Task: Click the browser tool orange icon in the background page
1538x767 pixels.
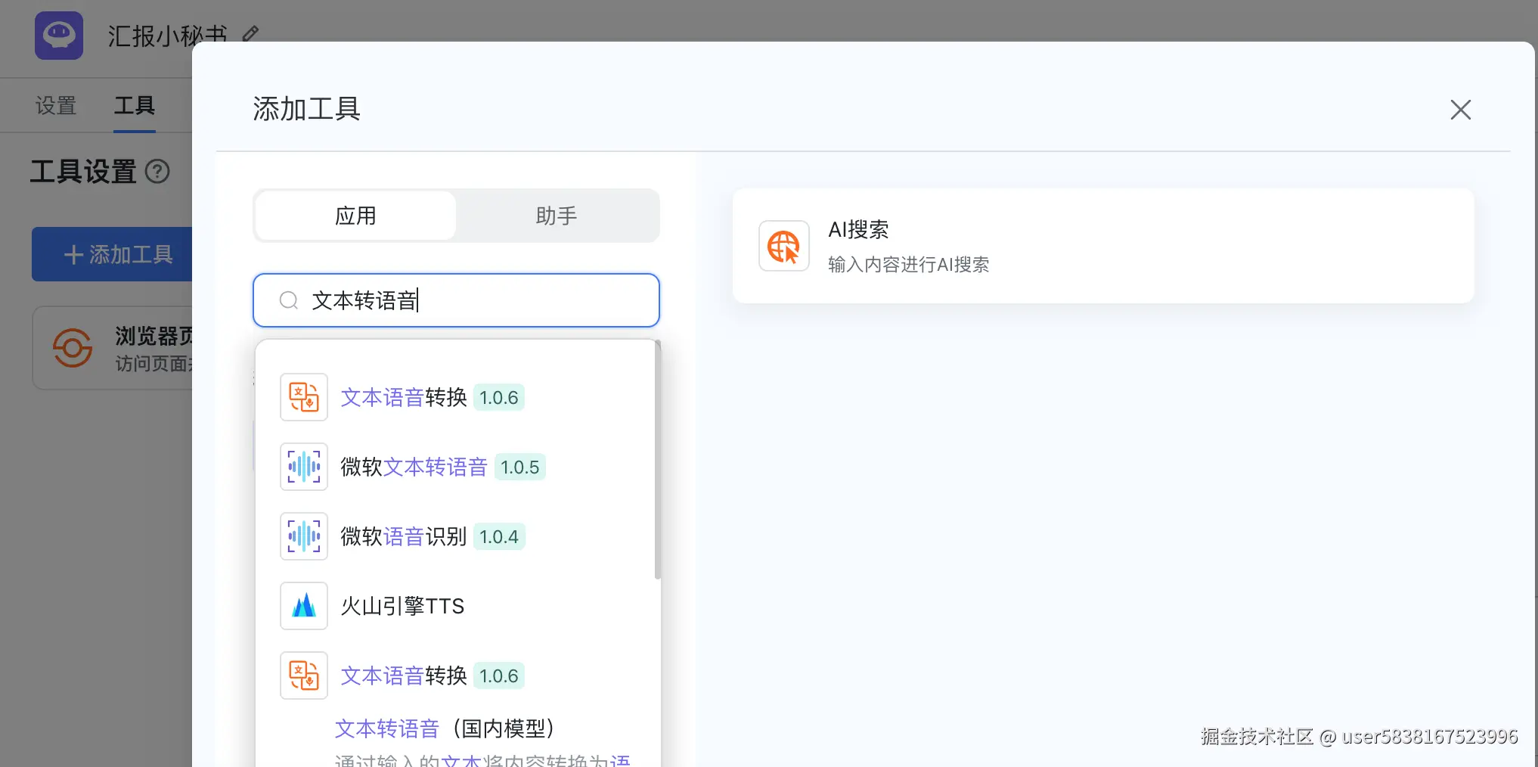Action: (x=73, y=347)
